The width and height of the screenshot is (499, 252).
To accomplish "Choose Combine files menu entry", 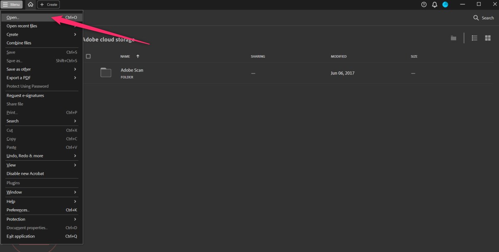I will [x=19, y=43].
